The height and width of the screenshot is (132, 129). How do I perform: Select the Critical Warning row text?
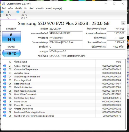[22, 66]
